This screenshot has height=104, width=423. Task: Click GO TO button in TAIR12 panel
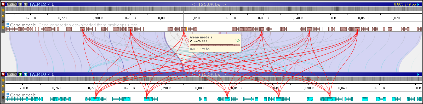tap(12, 4)
